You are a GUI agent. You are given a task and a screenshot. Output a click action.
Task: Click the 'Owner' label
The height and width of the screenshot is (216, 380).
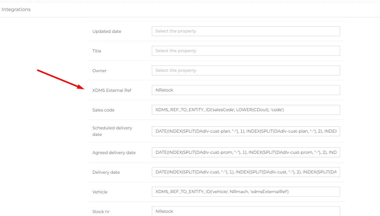[99, 71]
